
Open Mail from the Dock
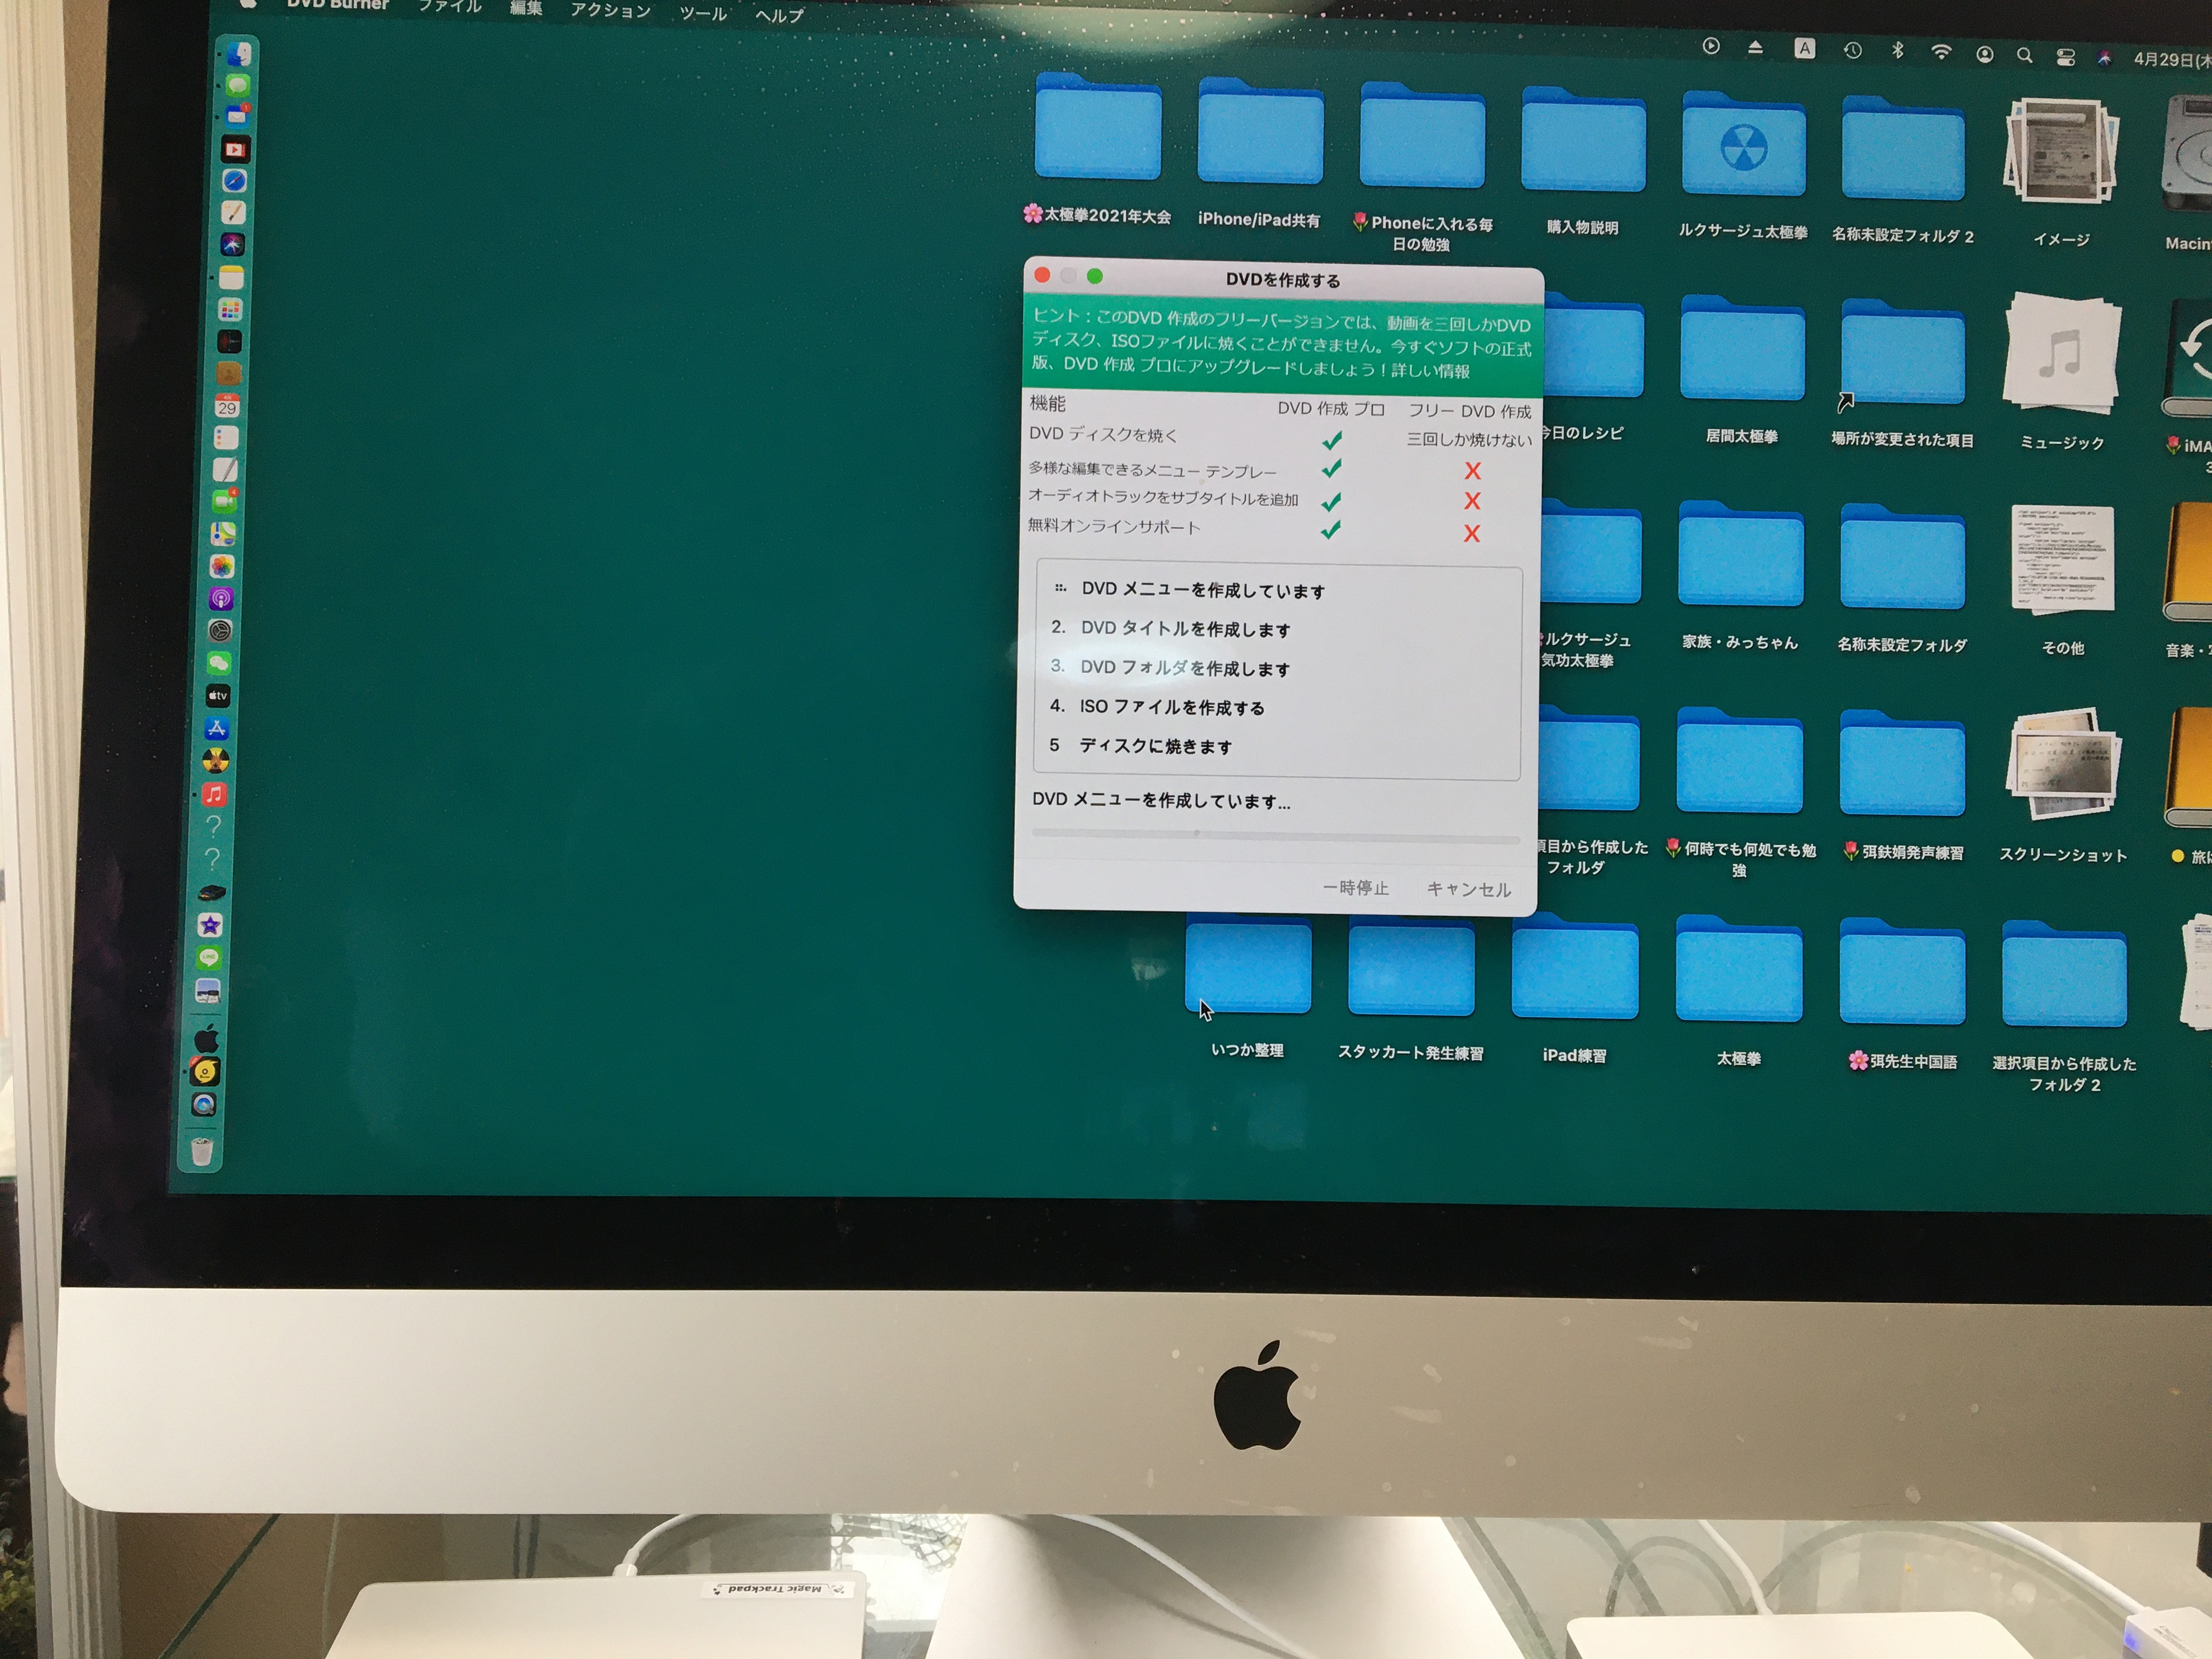(237, 116)
